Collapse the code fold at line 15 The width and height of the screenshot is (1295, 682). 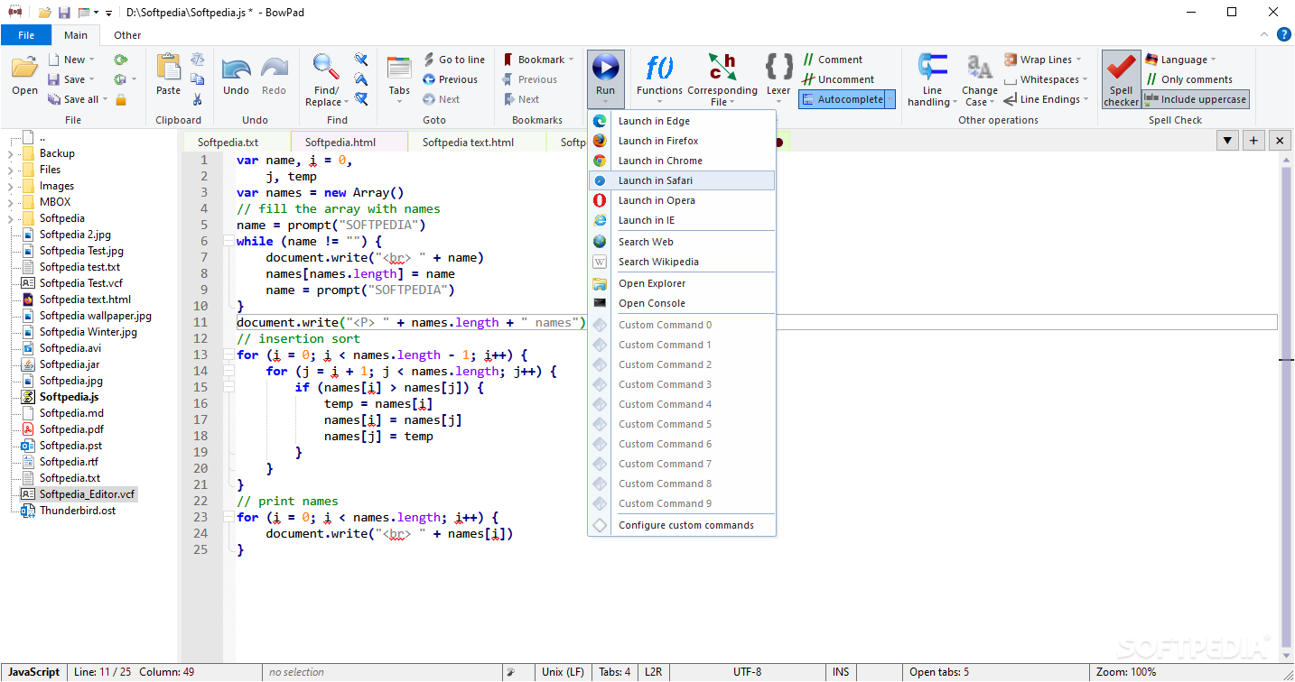228,388
